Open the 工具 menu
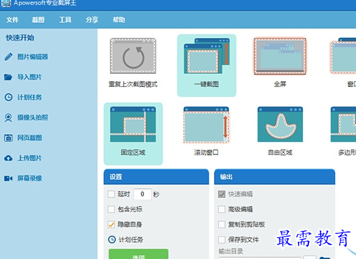 point(65,20)
